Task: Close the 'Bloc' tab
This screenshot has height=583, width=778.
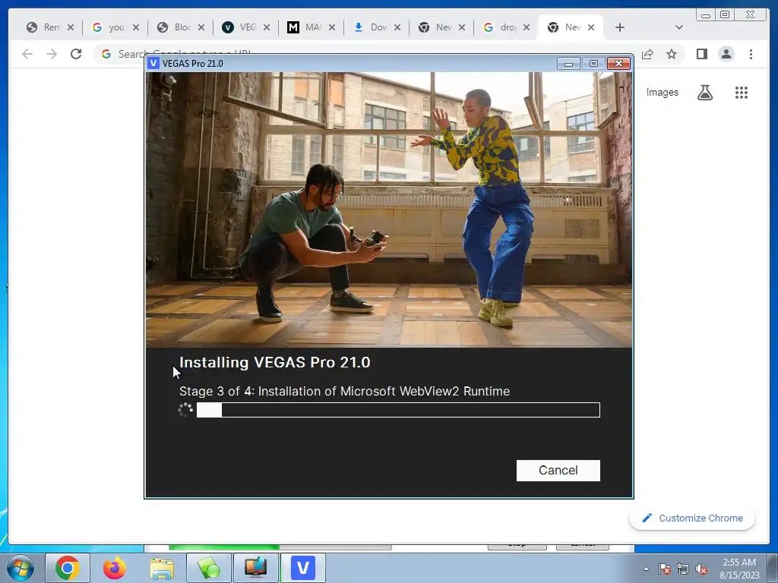Action: 201,27
